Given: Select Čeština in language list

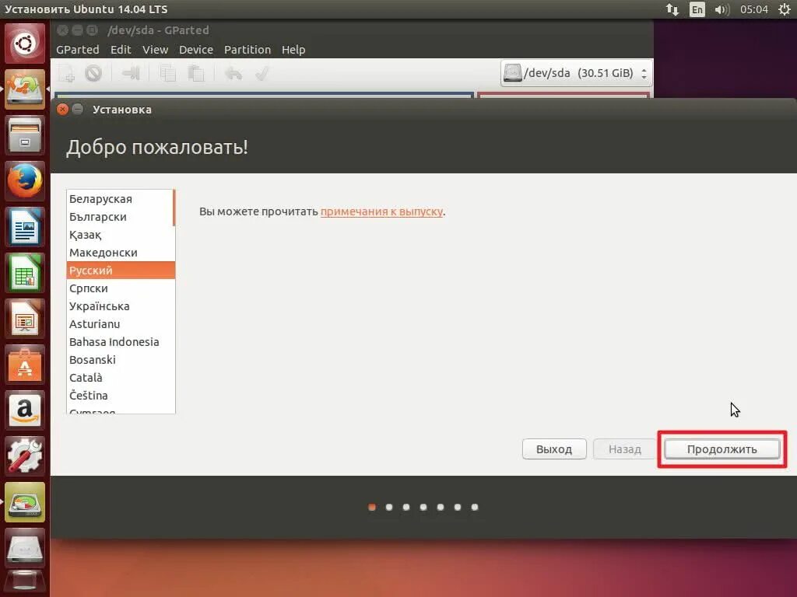Looking at the screenshot, I should click(121, 396).
